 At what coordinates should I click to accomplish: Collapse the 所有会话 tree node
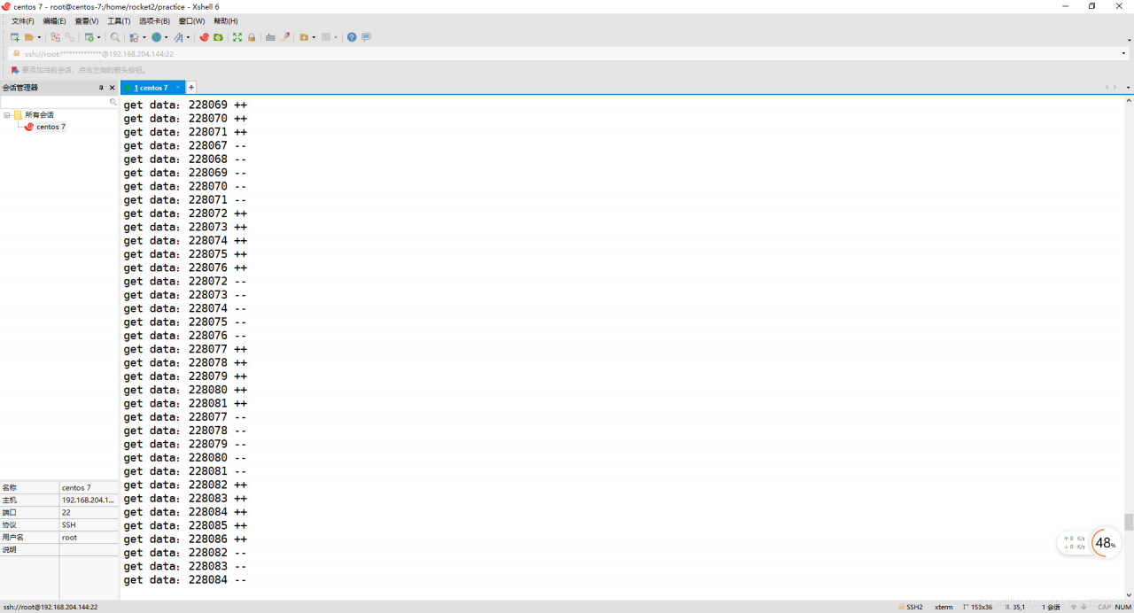(x=7, y=114)
